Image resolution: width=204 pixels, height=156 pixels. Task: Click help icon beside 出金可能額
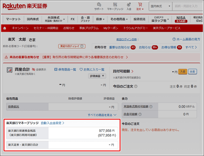[x=140, y=114]
